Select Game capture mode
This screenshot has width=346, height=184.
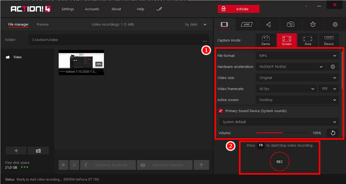(266, 40)
